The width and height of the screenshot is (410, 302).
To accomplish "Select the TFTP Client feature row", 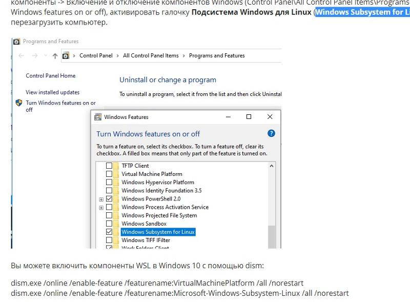I will (x=135, y=166).
